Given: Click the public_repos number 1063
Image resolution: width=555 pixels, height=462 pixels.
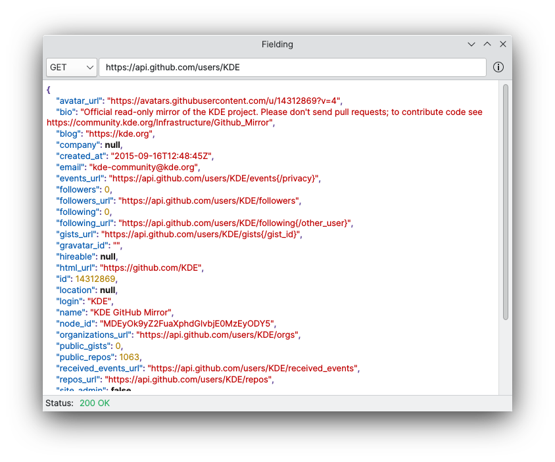Looking at the screenshot, I should pos(129,357).
